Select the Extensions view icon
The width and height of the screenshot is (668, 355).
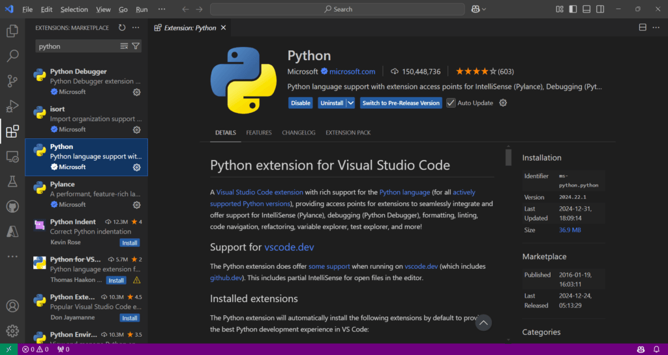[x=12, y=131]
